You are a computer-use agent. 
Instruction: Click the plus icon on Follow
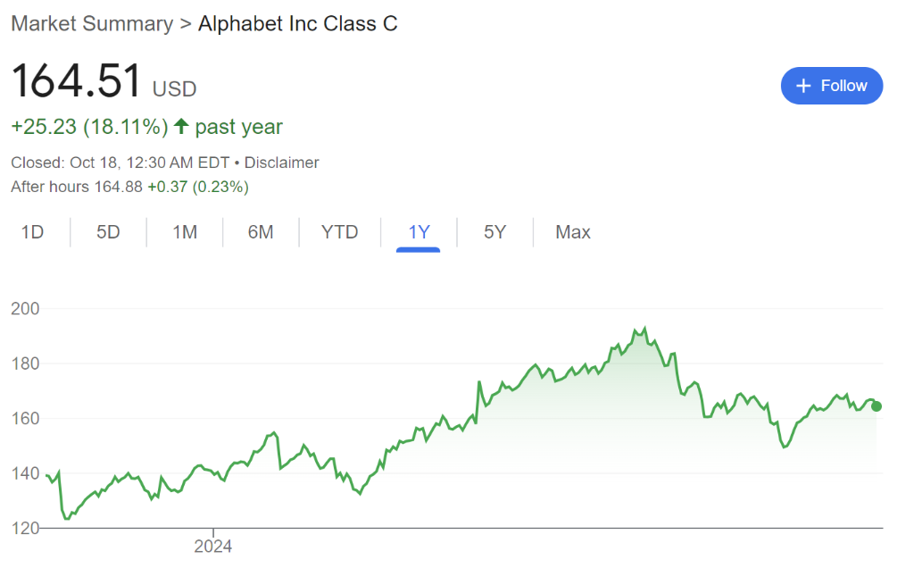point(803,86)
